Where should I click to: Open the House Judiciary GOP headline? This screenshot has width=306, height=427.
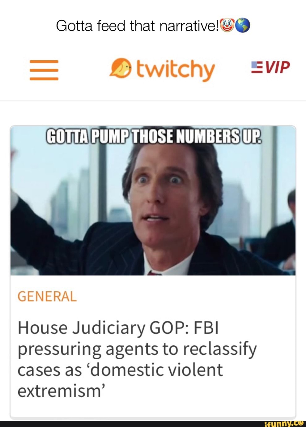[x=137, y=359]
